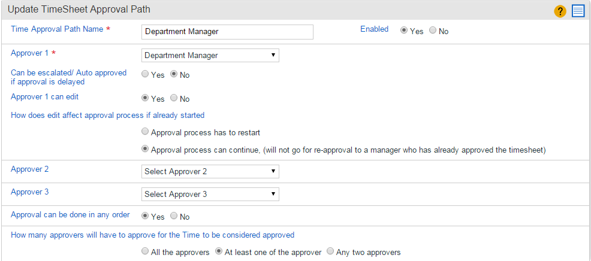Image resolution: width=591 pixels, height=261 pixels.
Task: Select Yes for approval in any order
Action: point(144,216)
